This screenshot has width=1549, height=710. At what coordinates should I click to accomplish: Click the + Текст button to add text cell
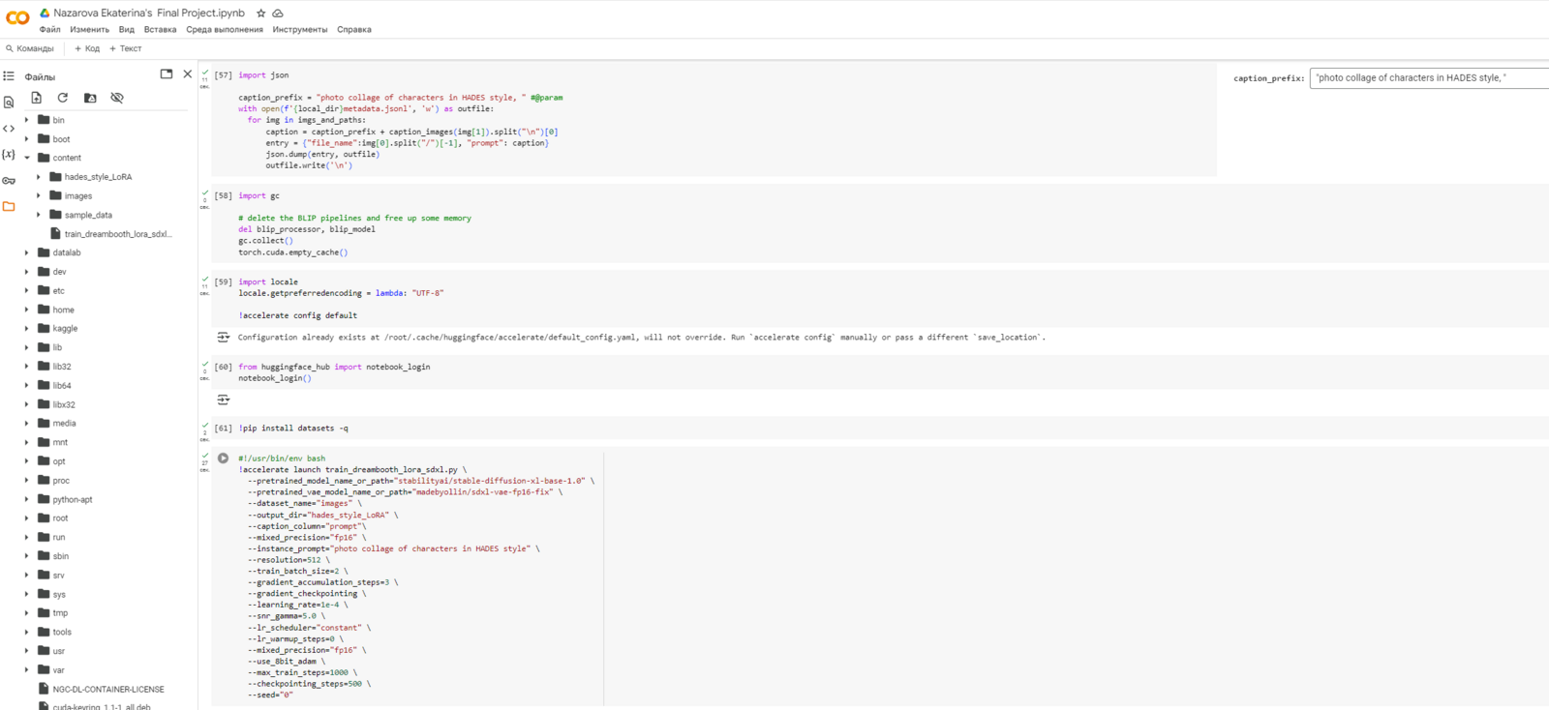125,48
